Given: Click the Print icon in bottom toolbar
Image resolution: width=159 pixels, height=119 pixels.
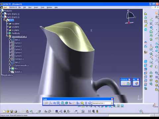Looking at the screenshot, I should [16, 111].
